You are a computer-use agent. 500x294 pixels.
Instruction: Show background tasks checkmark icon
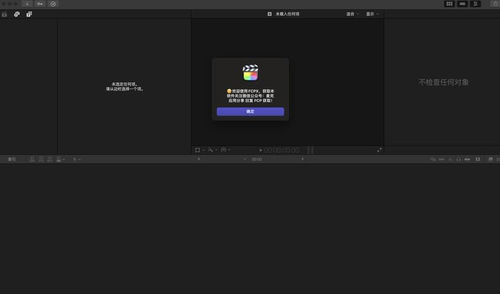pos(53,4)
